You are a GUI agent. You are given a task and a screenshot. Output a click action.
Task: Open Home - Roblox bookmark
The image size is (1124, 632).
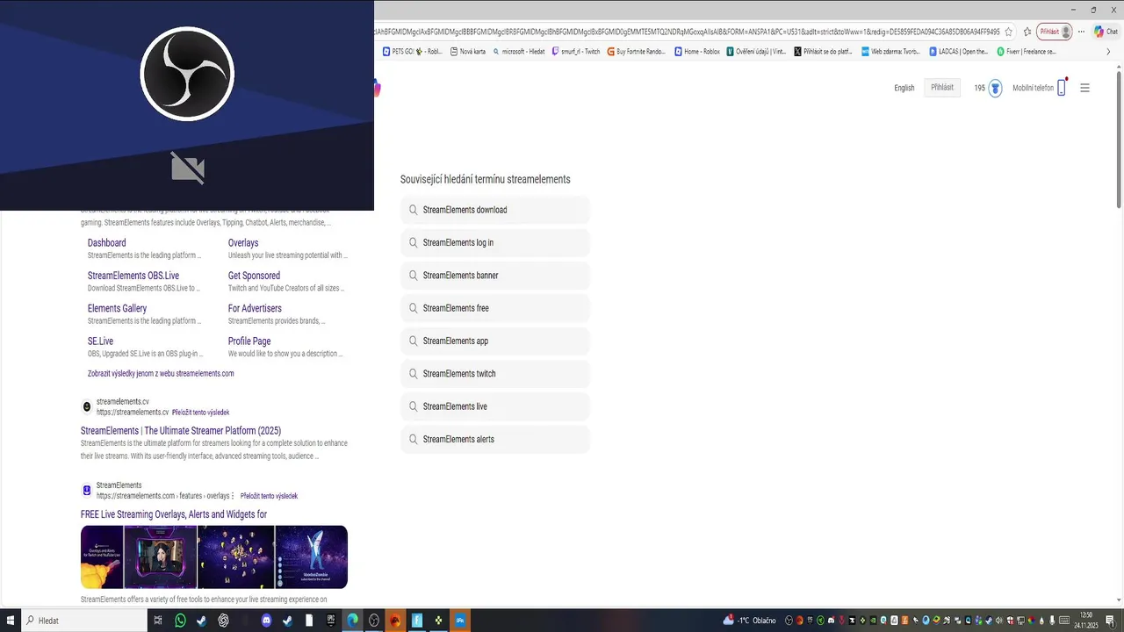(697, 52)
